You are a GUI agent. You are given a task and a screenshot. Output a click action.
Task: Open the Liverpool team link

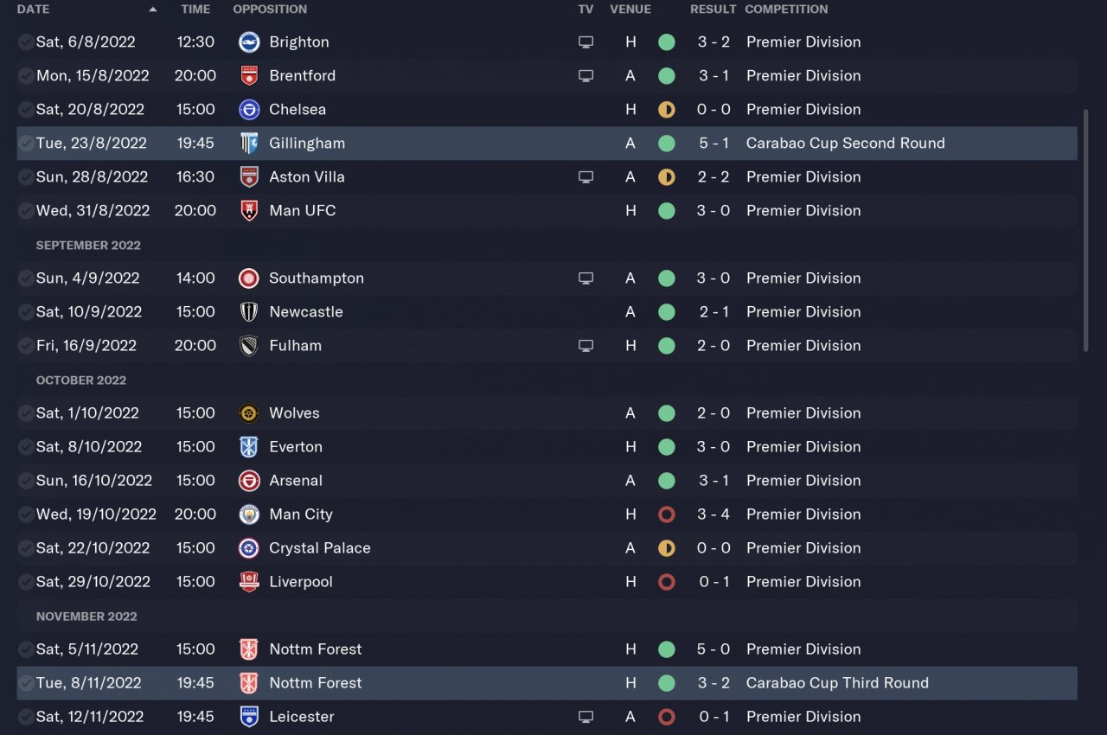tap(301, 581)
